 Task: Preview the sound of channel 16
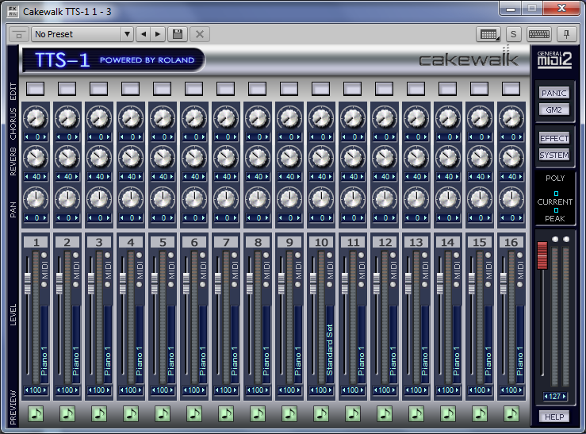point(511,413)
